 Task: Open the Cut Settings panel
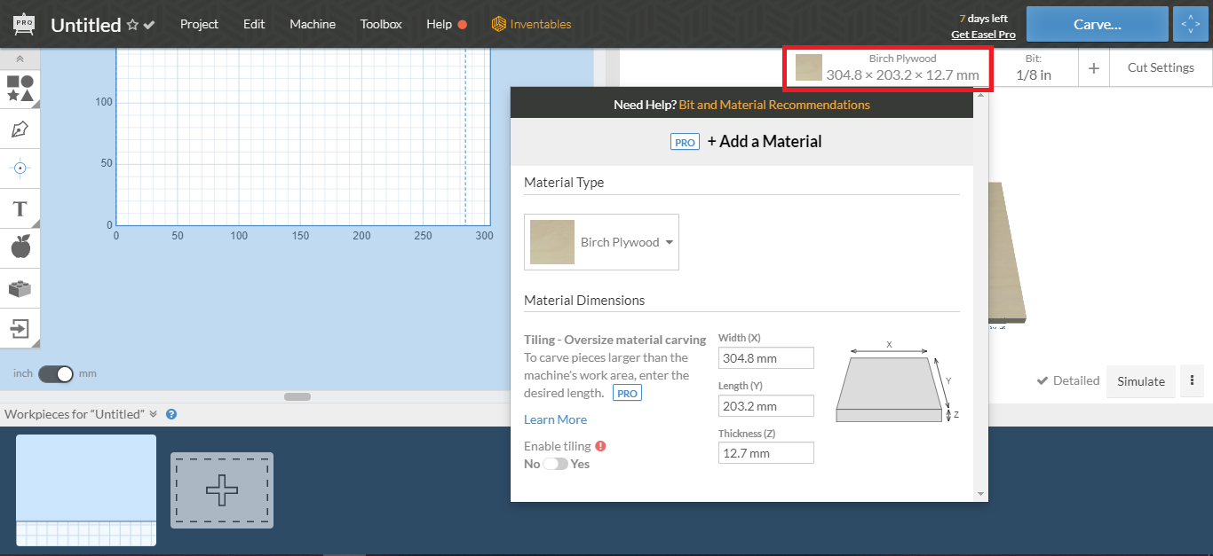coord(1161,67)
